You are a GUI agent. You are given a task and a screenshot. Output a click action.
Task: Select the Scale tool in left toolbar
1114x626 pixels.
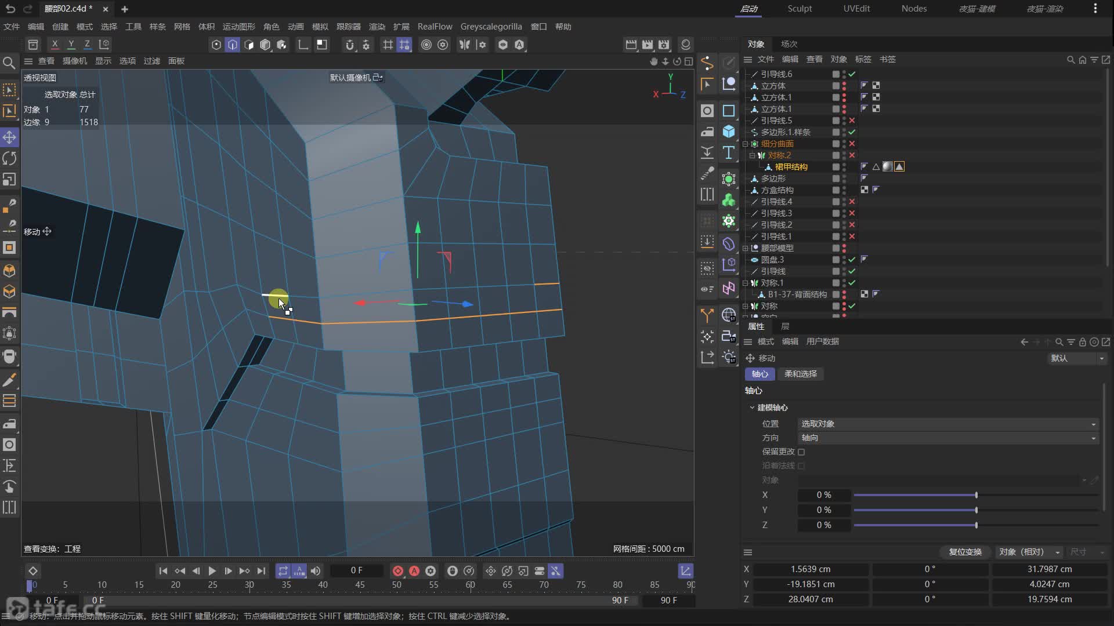point(9,179)
